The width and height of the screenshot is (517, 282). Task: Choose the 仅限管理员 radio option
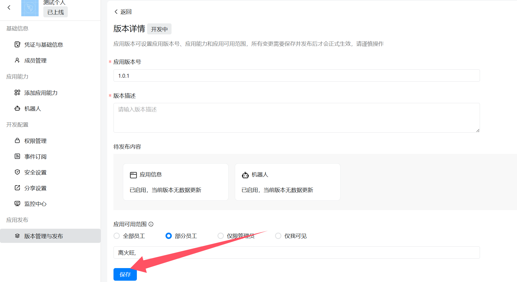tap(221, 236)
